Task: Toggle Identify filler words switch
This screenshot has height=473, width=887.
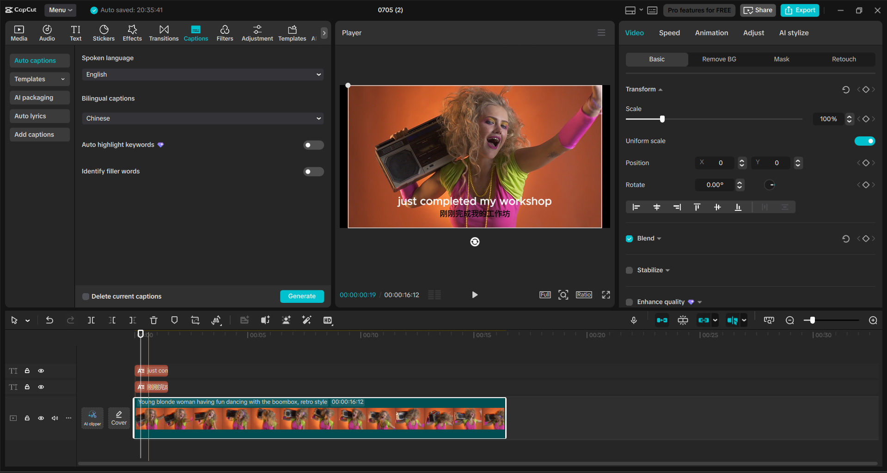Action: click(313, 172)
